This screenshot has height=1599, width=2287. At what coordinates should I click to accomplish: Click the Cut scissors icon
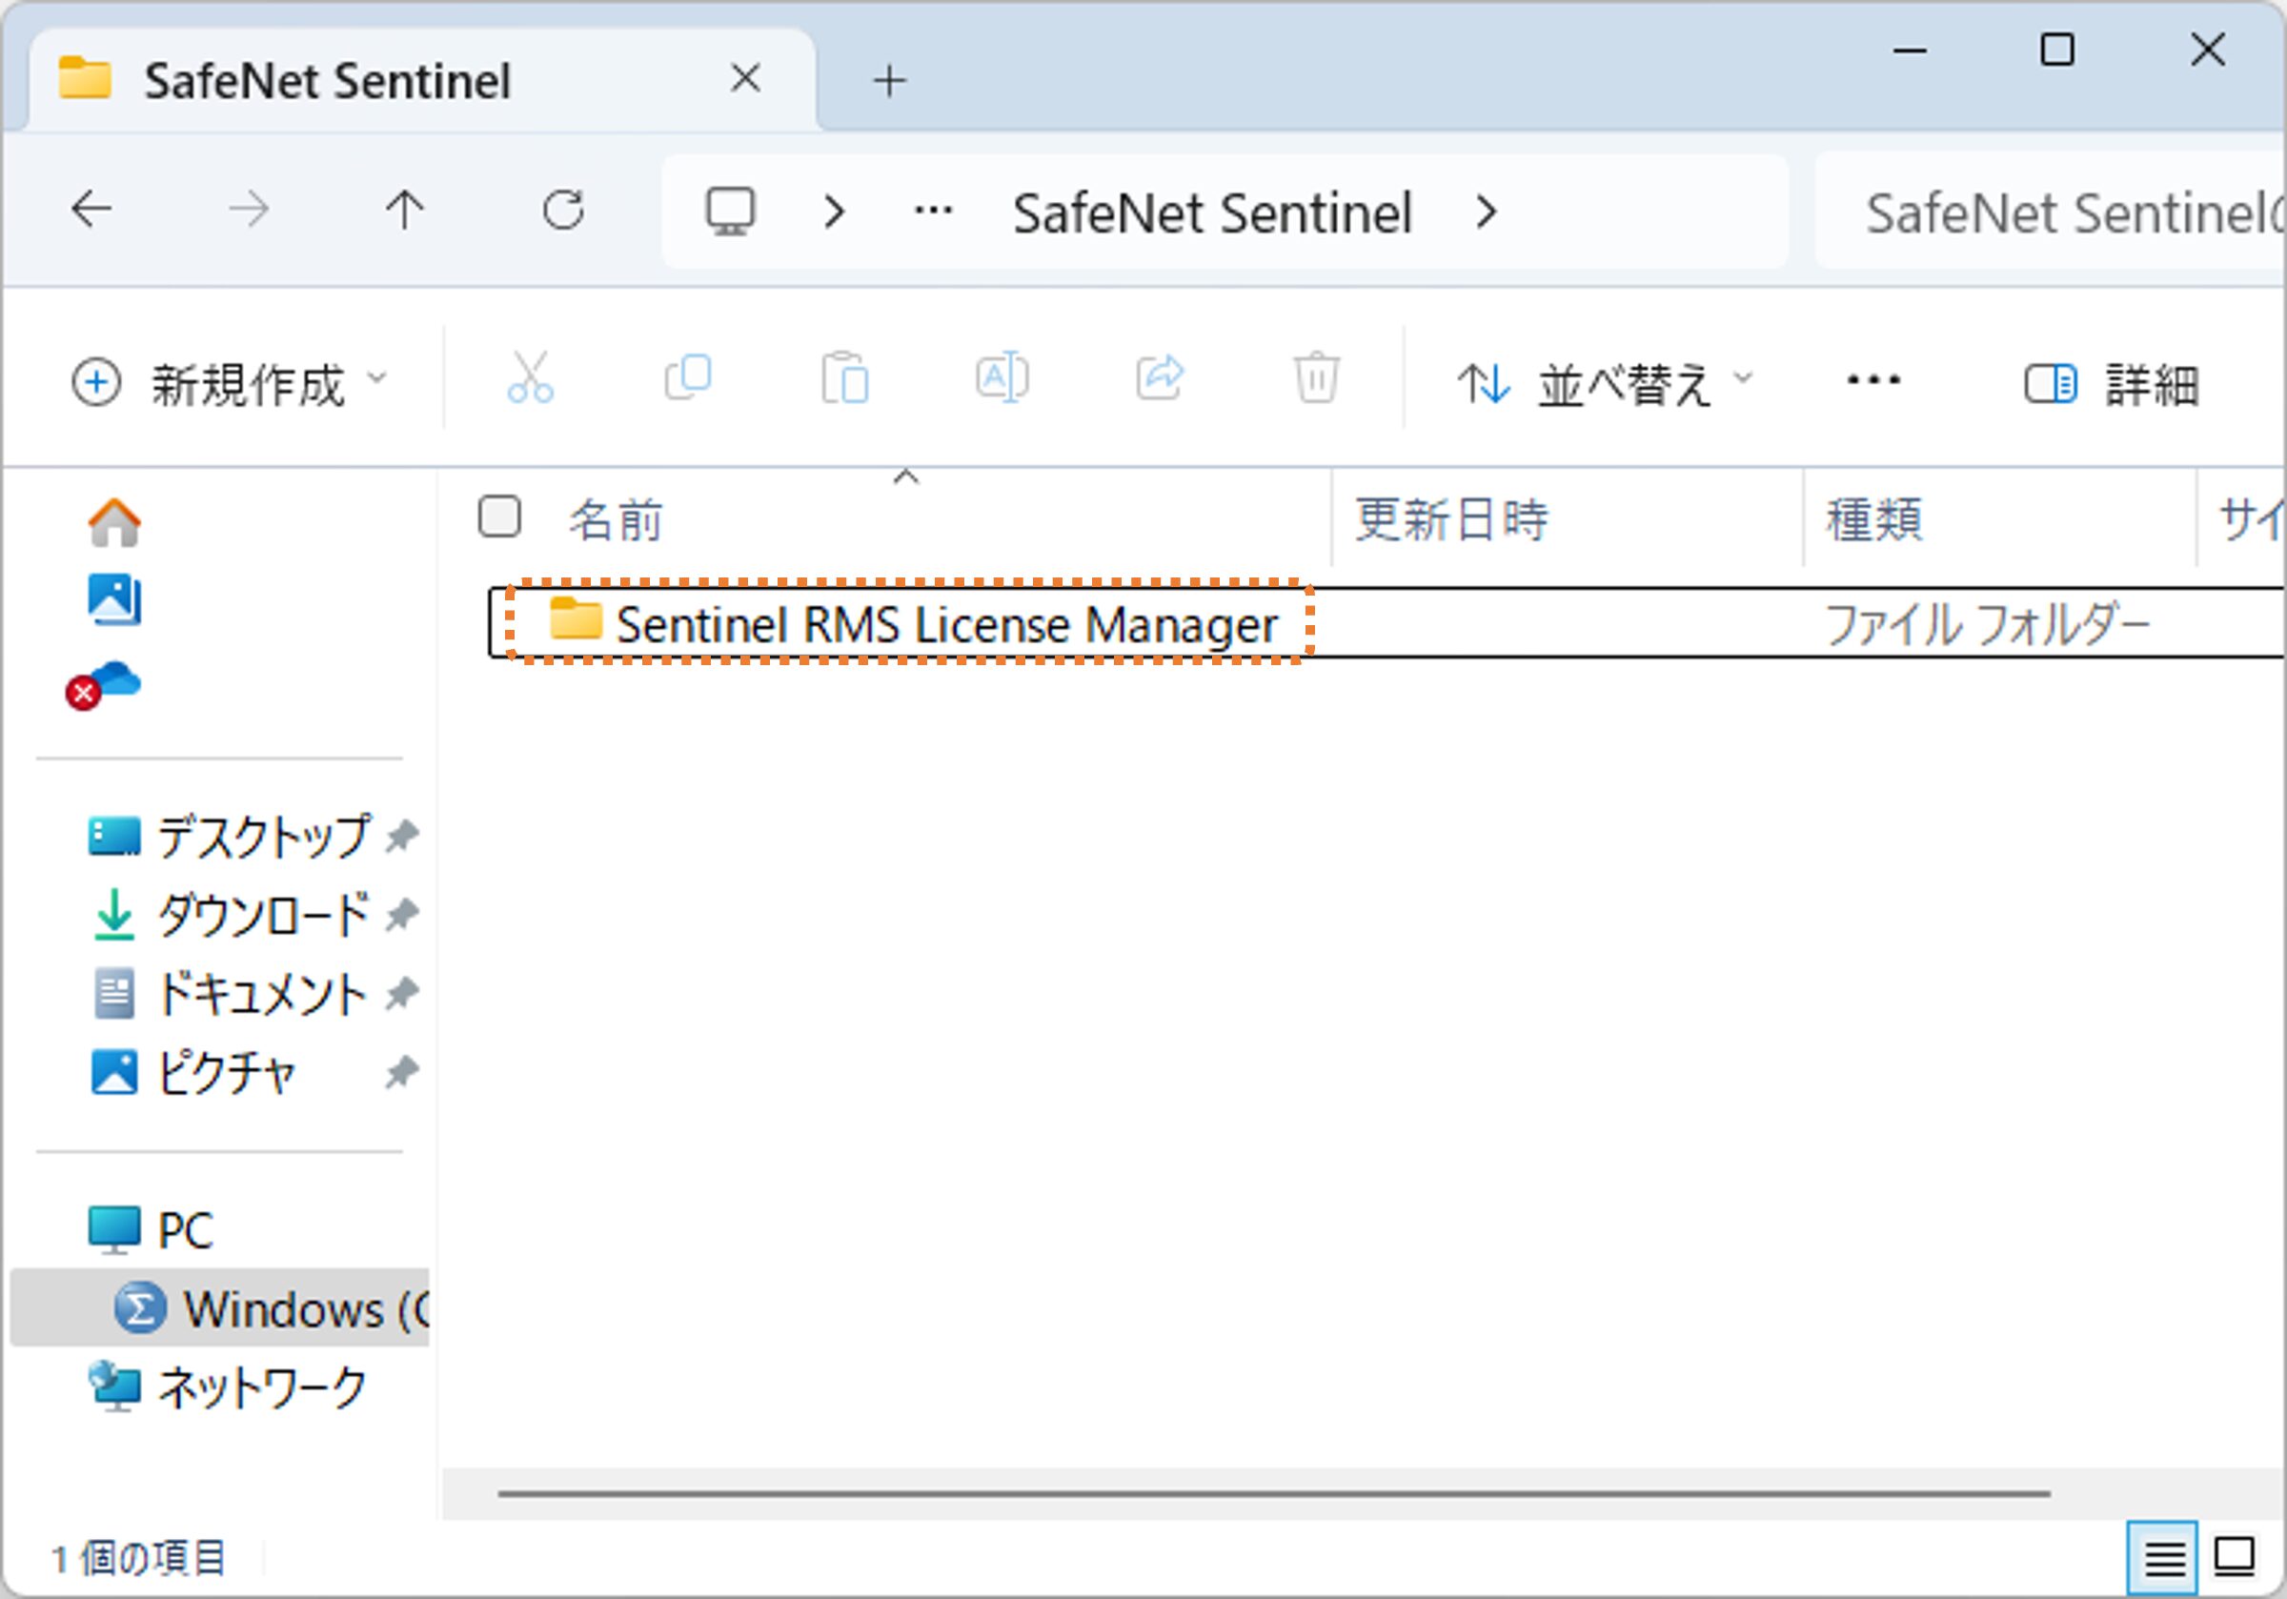coord(530,378)
